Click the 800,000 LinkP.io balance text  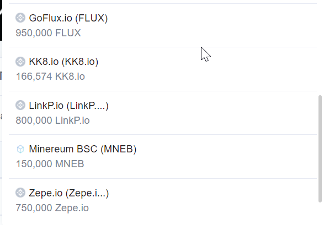(52, 120)
